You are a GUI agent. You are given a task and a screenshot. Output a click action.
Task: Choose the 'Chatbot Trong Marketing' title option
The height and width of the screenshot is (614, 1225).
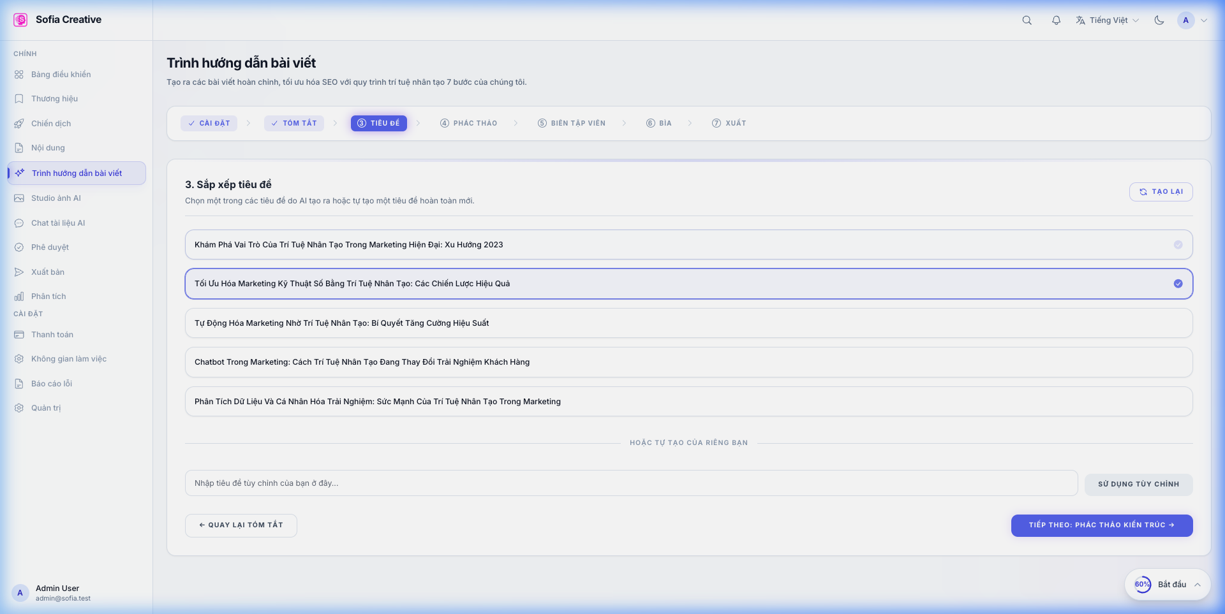pyautogui.click(x=688, y=362)
